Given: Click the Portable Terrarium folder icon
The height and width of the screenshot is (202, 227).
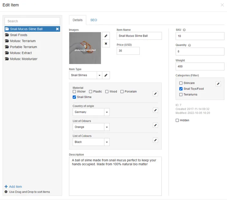Looking at the screenshot, I should [x=7, y=47].
